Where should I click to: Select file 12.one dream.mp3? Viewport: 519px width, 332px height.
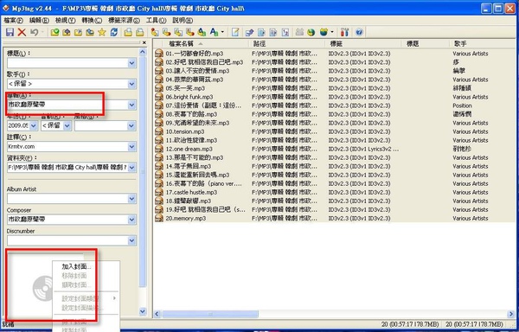[189, 149]
